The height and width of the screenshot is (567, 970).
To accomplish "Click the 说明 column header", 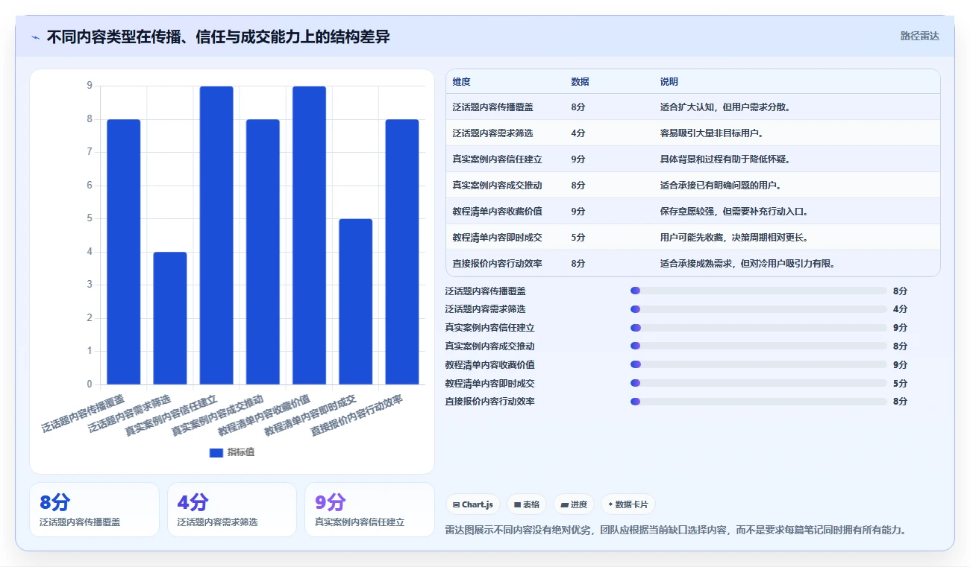I will coord(669,82).
